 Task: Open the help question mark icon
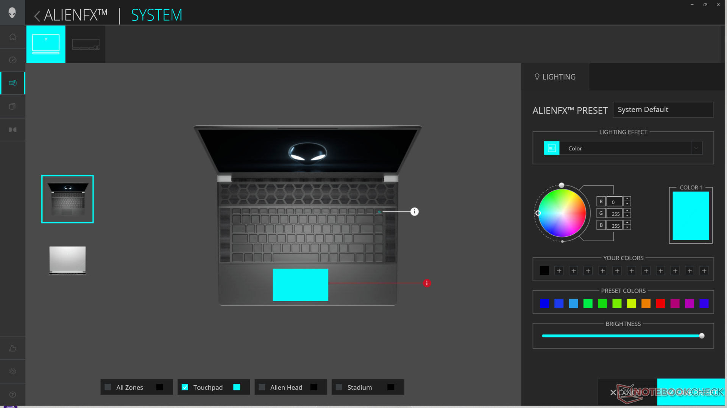click(12, 394)
